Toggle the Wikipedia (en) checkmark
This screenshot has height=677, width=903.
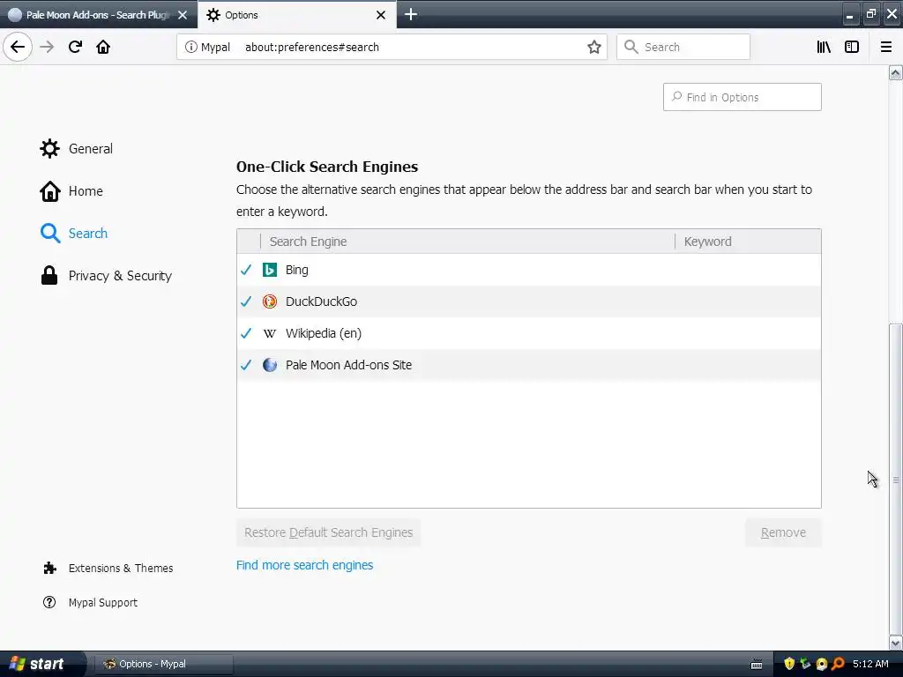point(246,333)
